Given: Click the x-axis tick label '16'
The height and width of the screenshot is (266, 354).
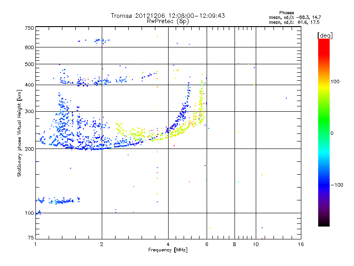Looking at the screenshot, I should [301, 244].
